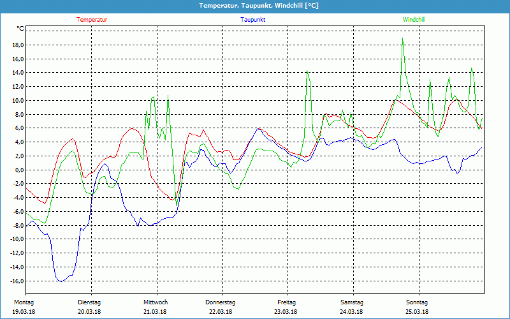Click the date 21.03.18

[155, 311]
